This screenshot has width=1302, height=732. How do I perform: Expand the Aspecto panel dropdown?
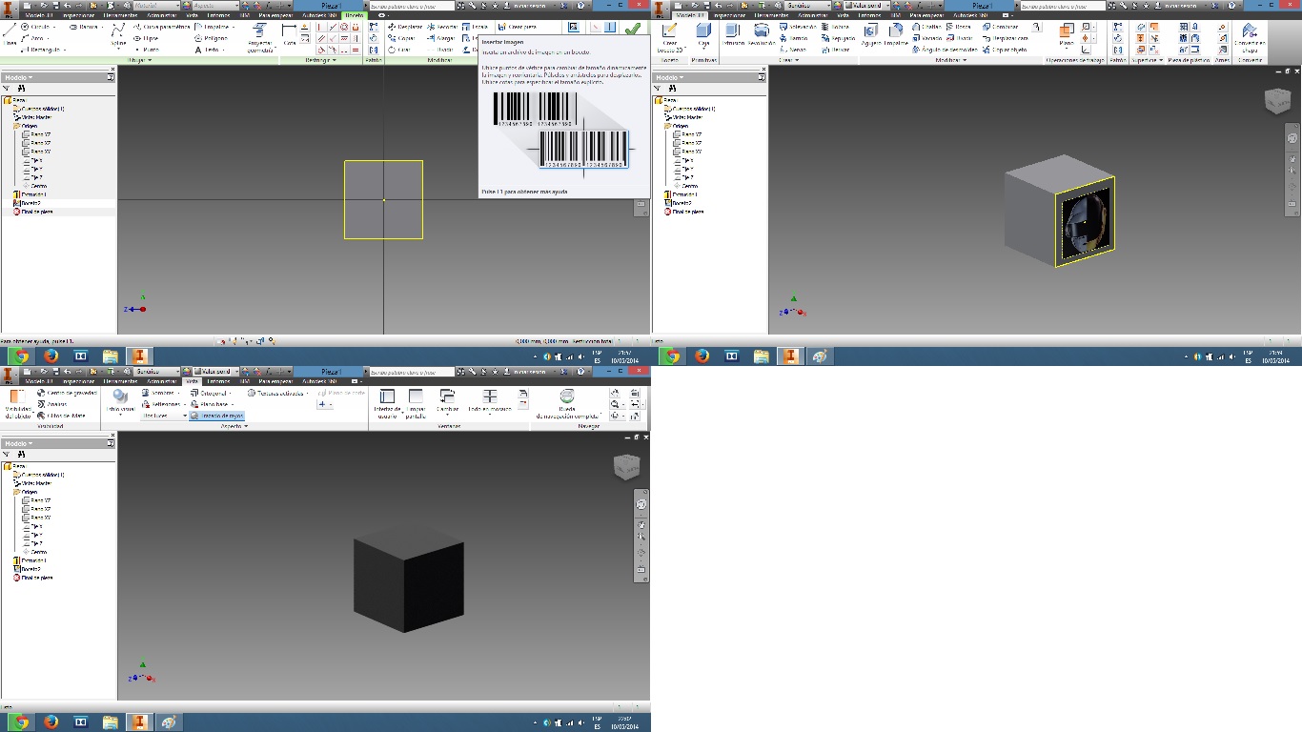234,426
